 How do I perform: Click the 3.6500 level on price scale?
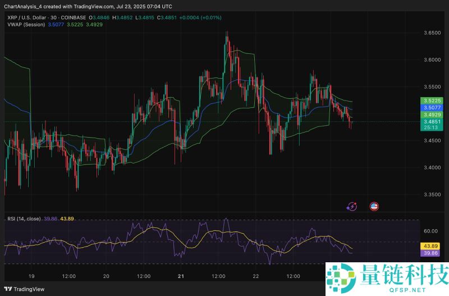pyautogui.click(x=432, y=33)
